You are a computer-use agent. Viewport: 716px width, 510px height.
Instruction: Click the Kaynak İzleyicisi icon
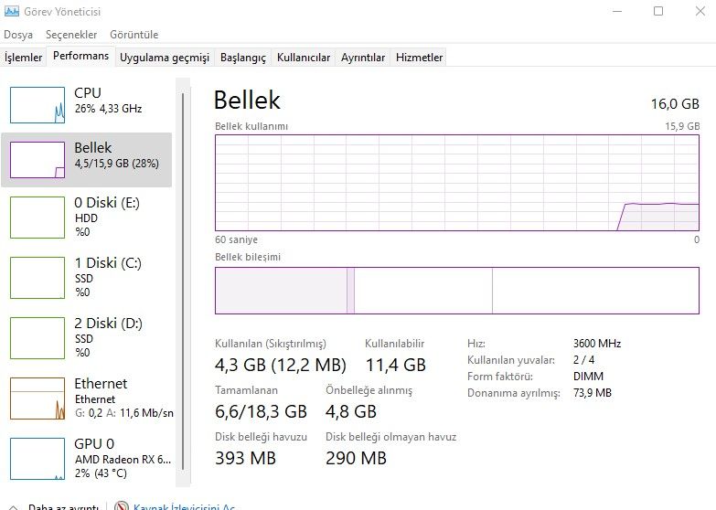click(x=122, y=506)
